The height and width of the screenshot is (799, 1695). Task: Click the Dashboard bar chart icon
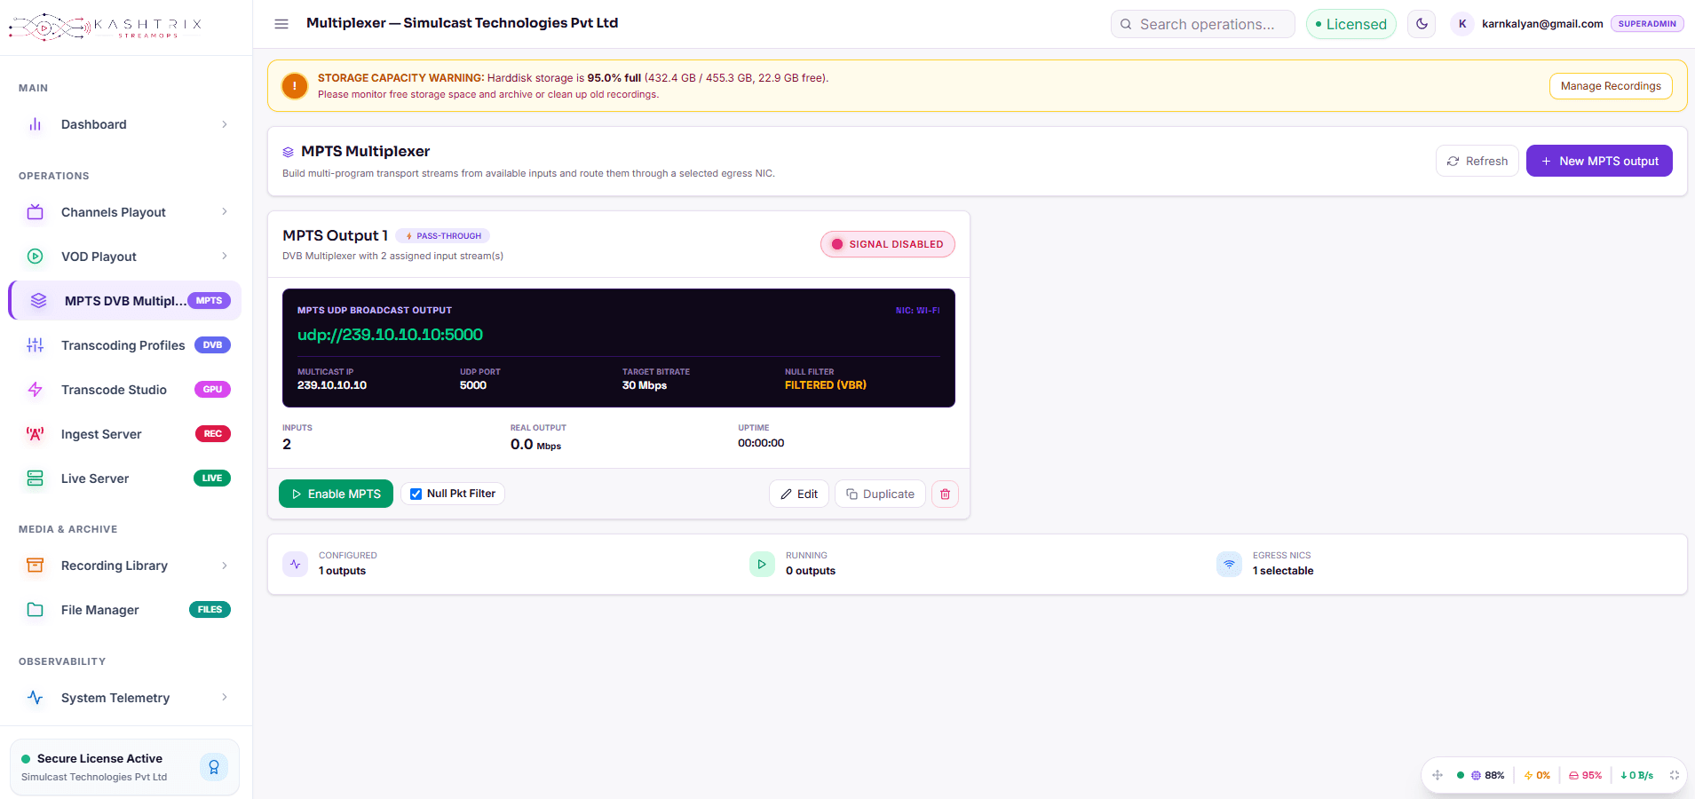tap(36, 124)
